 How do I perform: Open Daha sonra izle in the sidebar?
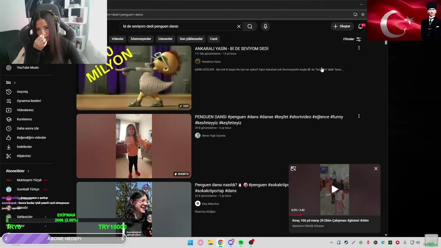(x=28, y=128)
